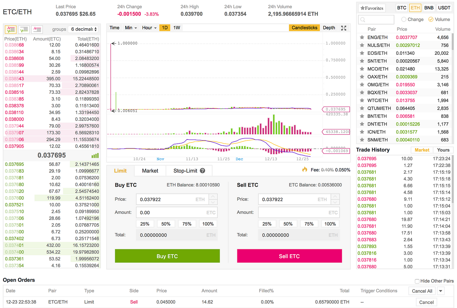Screen dimensions: 457x308
Task: Show Yours trade history tab
Action: tap(443, 150)
